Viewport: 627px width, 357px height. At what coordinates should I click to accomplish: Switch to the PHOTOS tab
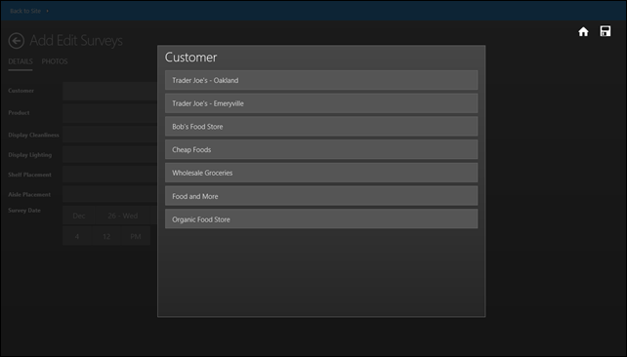click(x=55, y=61)
